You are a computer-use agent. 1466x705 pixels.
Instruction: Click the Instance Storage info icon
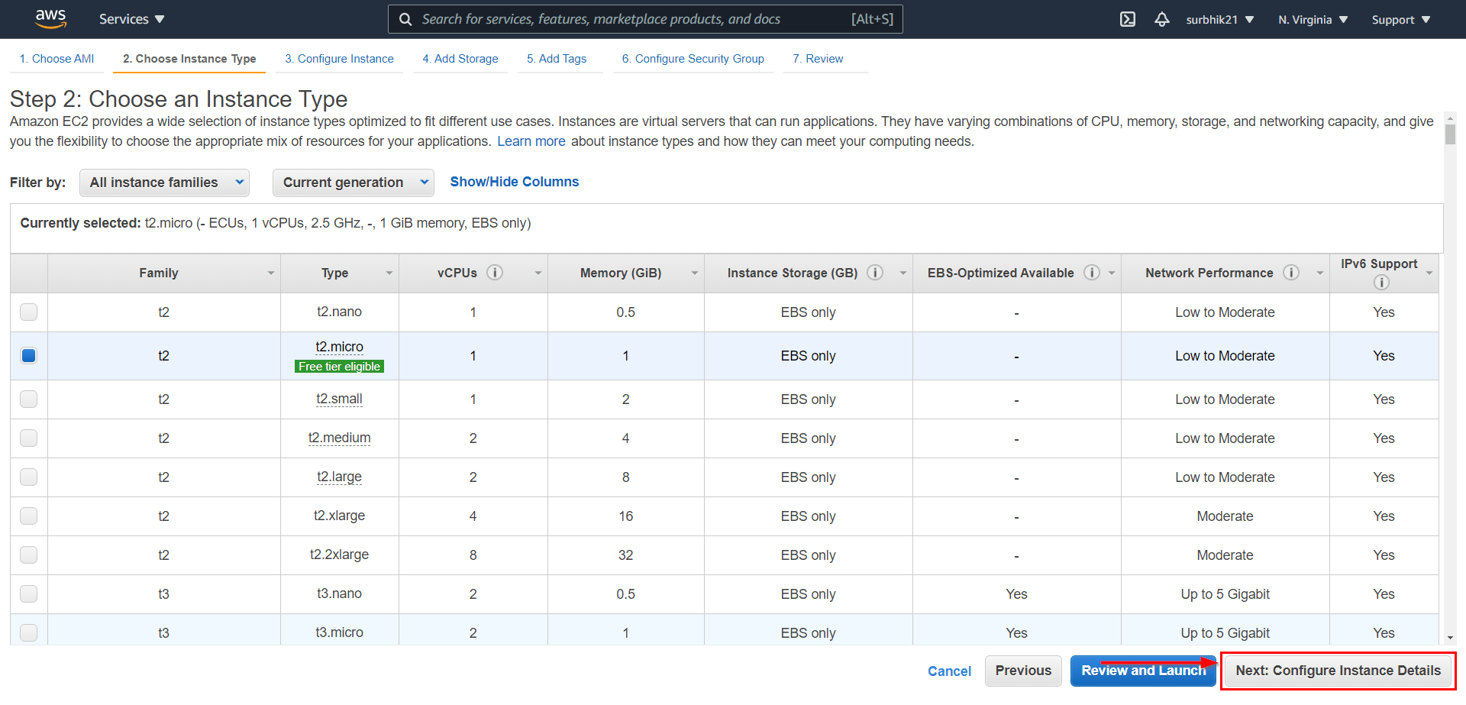[x=876, y=273]
